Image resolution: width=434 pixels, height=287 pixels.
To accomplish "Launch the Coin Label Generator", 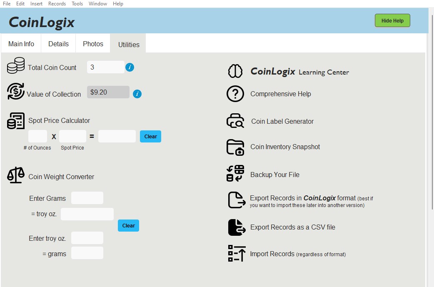I will coord(282,121).
